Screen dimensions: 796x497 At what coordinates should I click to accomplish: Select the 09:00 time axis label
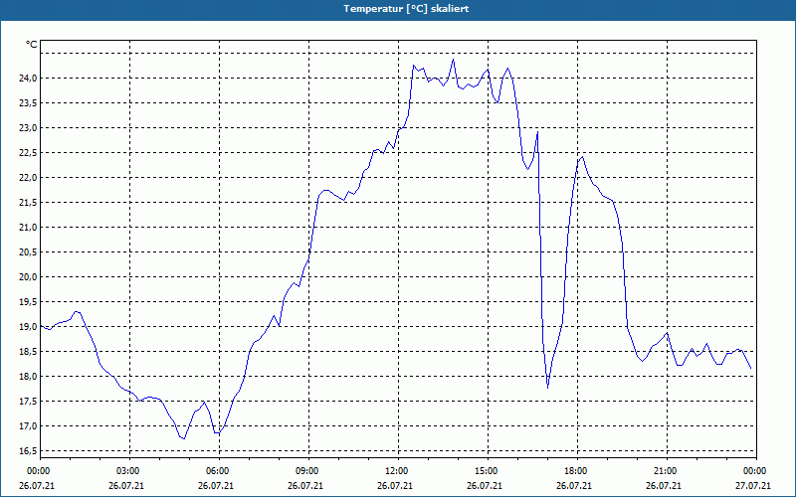tap(305, 471)
